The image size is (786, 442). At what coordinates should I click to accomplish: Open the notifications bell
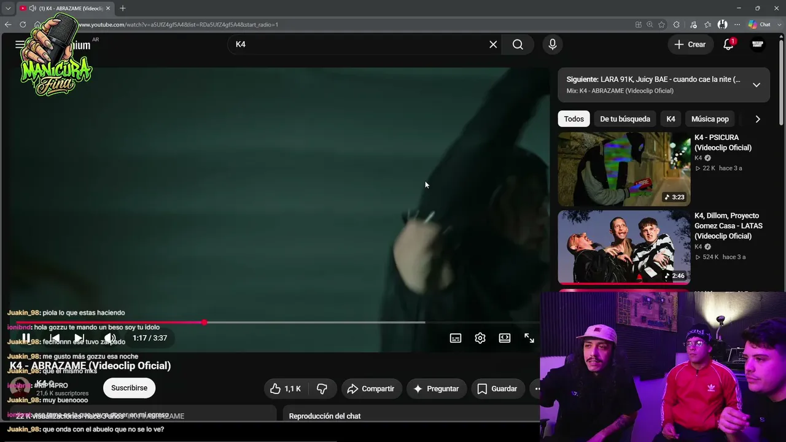[728, 44]
